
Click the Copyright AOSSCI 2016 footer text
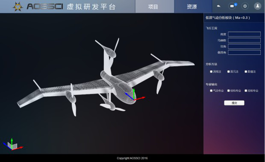(132, 158)
